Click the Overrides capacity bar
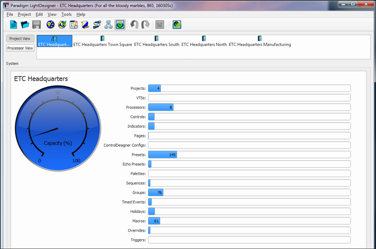Viewport: 376px width, 249px height. click(x=249, y=230)
